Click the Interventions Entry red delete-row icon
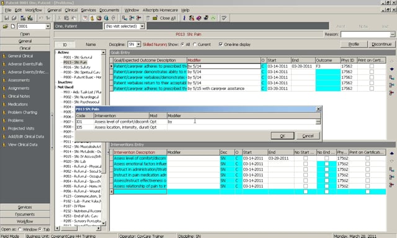Image resolution: width=397 pixels, height=238 pixels. click(391, 185)
